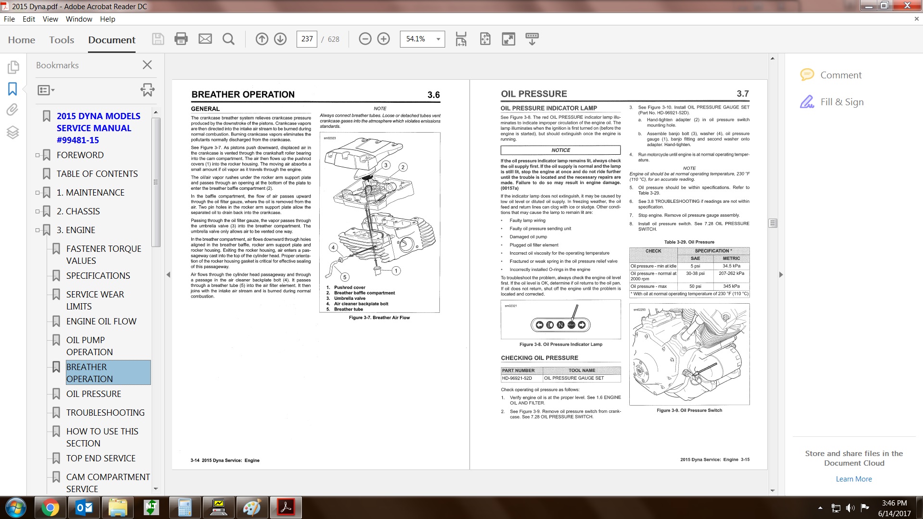Open the Find text magnifier tool
The image size is (923, 519).
[x=229, y=39]
